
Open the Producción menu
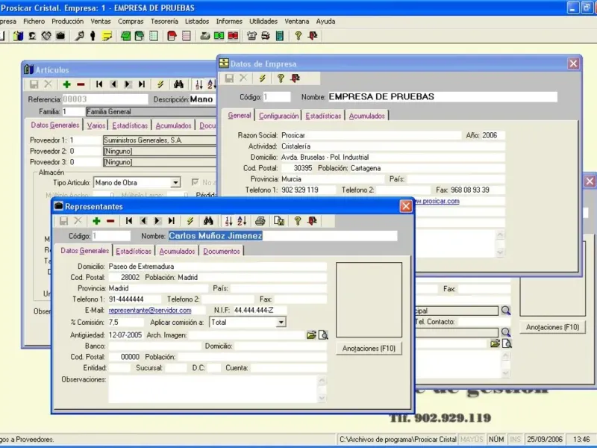[x=67, y=22]
